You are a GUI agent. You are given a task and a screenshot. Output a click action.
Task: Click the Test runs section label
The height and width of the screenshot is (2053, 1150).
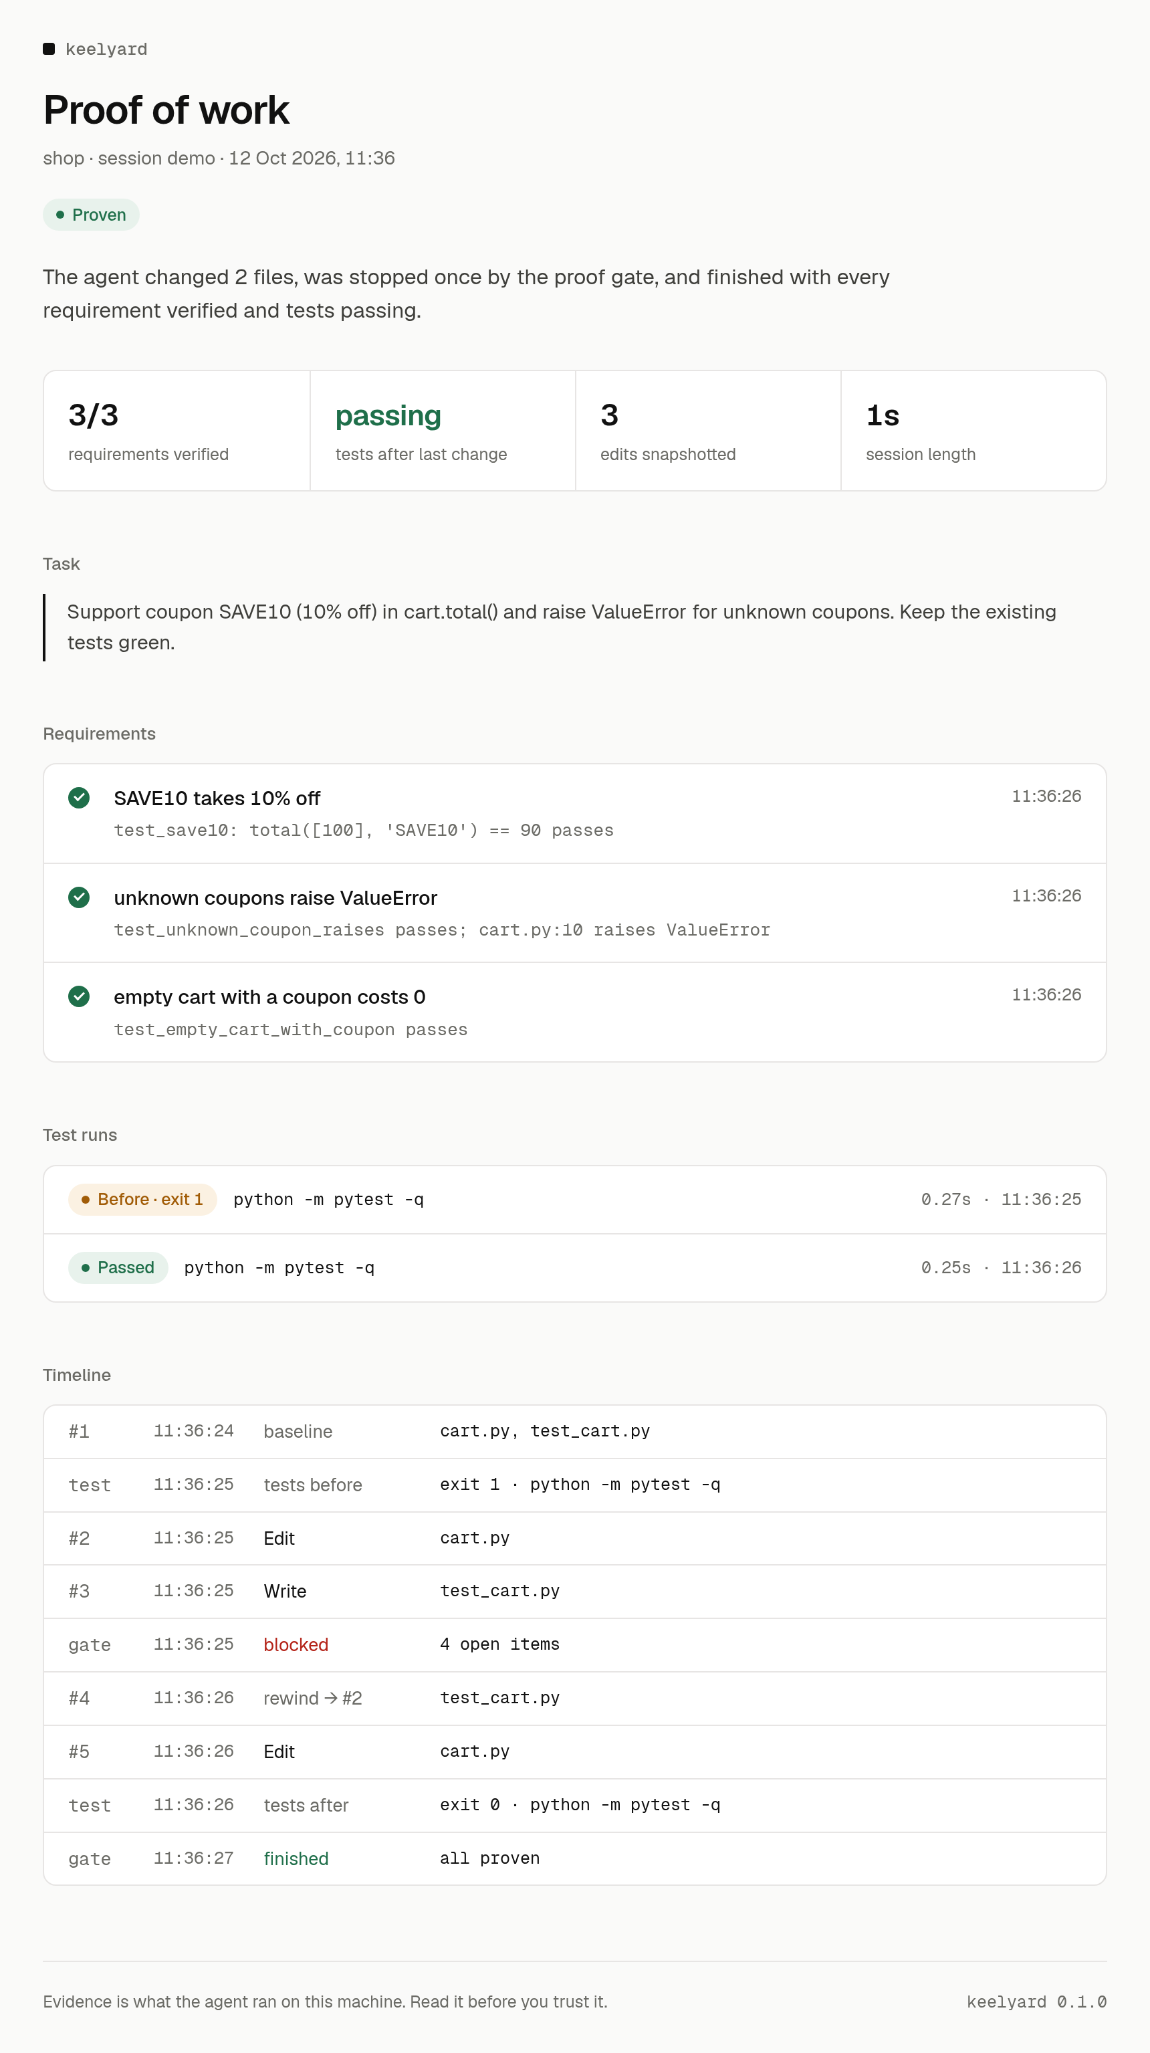80,1135
